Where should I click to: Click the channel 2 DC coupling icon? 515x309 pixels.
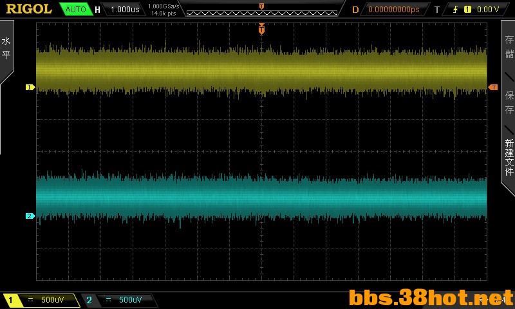[108, 300]
